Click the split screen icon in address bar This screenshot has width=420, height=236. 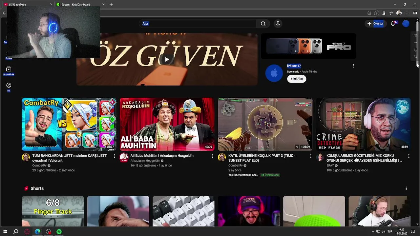pyautogui.click(x=369, y=13)
